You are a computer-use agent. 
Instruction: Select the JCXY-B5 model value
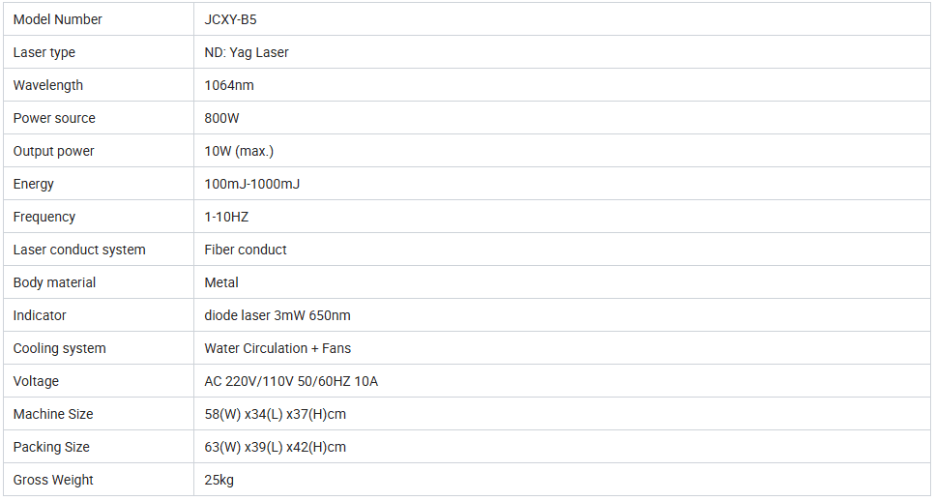pyautogui.click(x=230, y=19)
